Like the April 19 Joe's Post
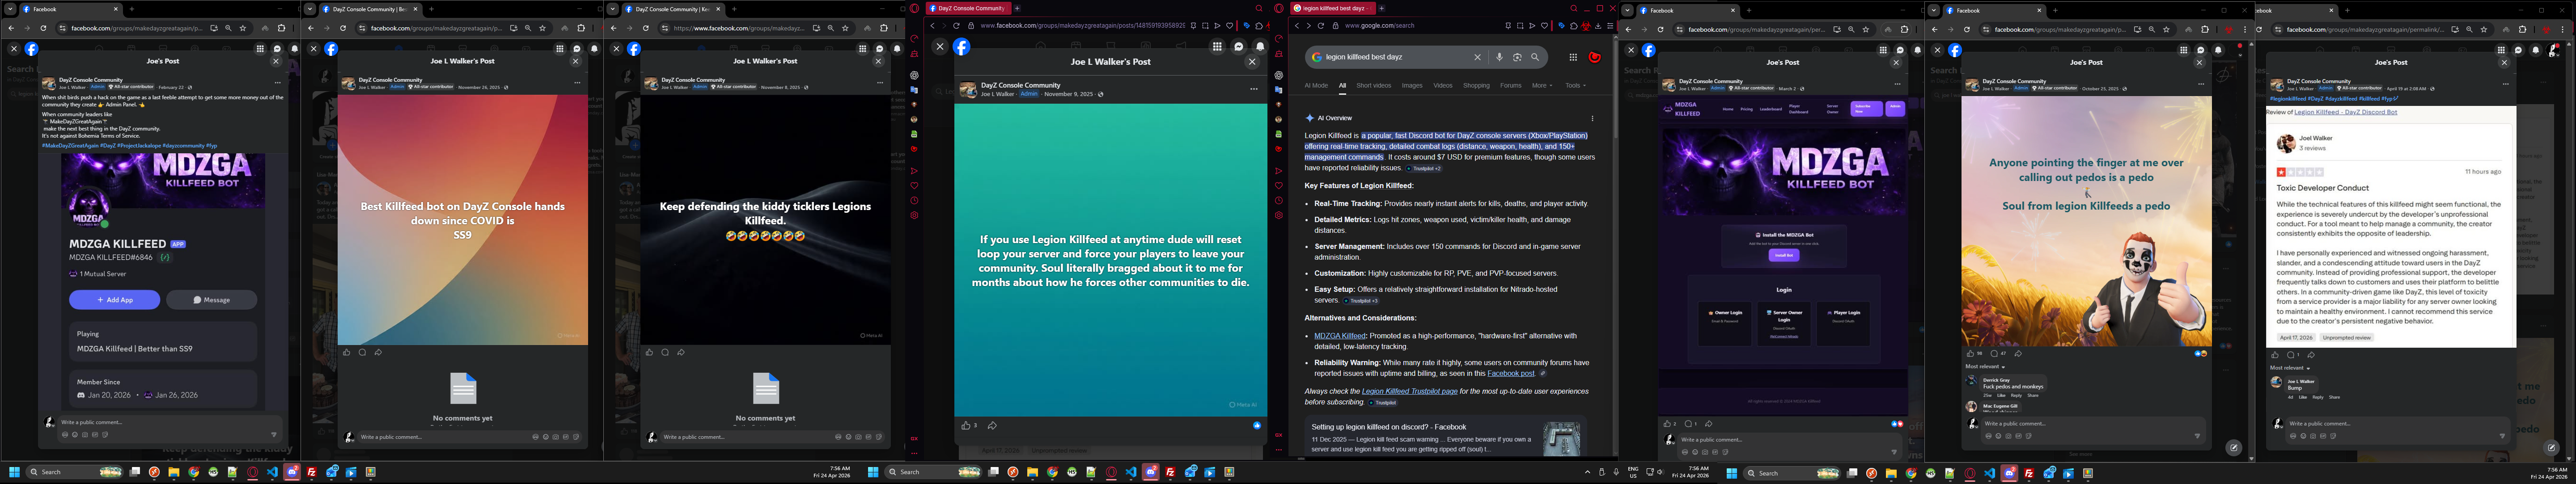Image resolution: width=2576 pixels, height=484 pixels. tap(2275, 355)
